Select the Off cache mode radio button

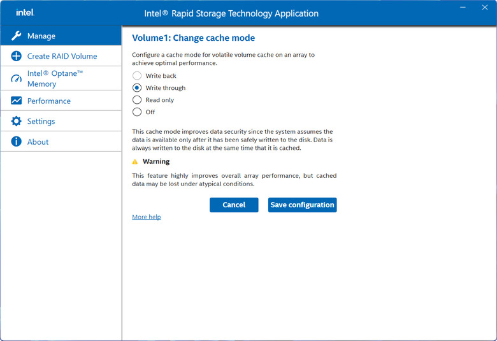click(137, 112)
